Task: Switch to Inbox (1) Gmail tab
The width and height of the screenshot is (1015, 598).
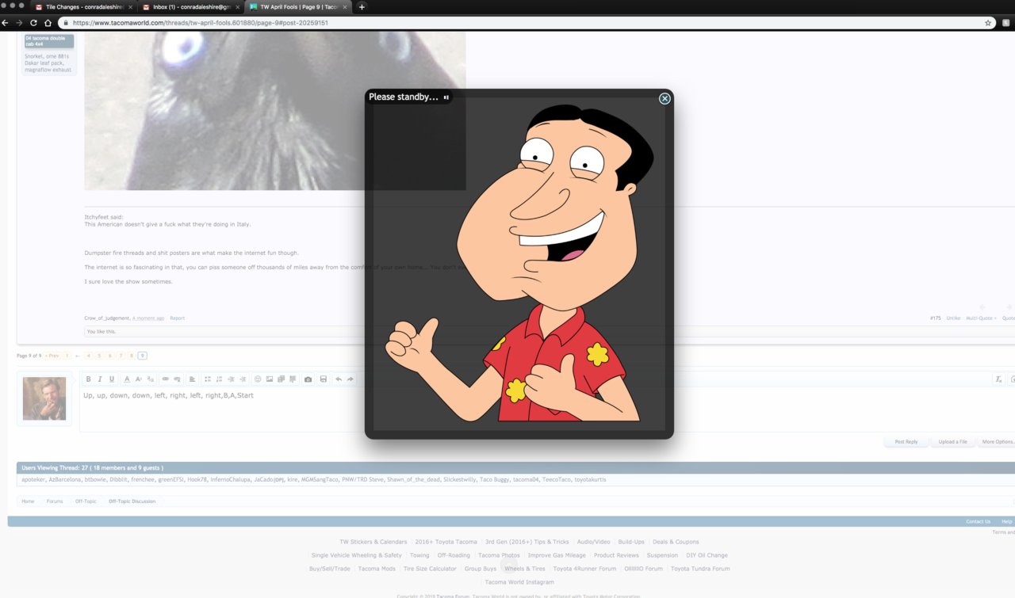Action: pyautogui.click(x=191, y=6)
